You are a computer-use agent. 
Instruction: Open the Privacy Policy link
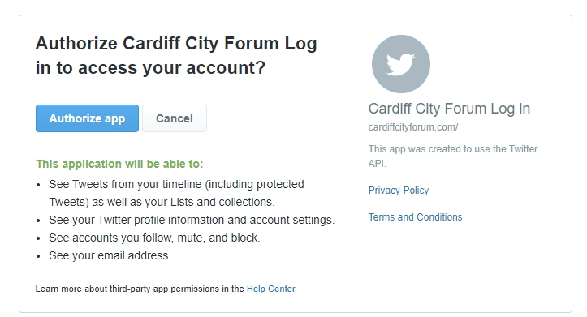(x=399, y=191)
